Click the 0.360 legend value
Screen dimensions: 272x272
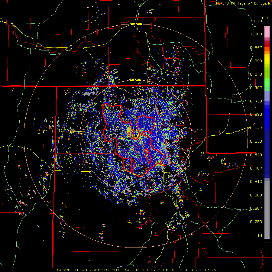click(256, 195)
